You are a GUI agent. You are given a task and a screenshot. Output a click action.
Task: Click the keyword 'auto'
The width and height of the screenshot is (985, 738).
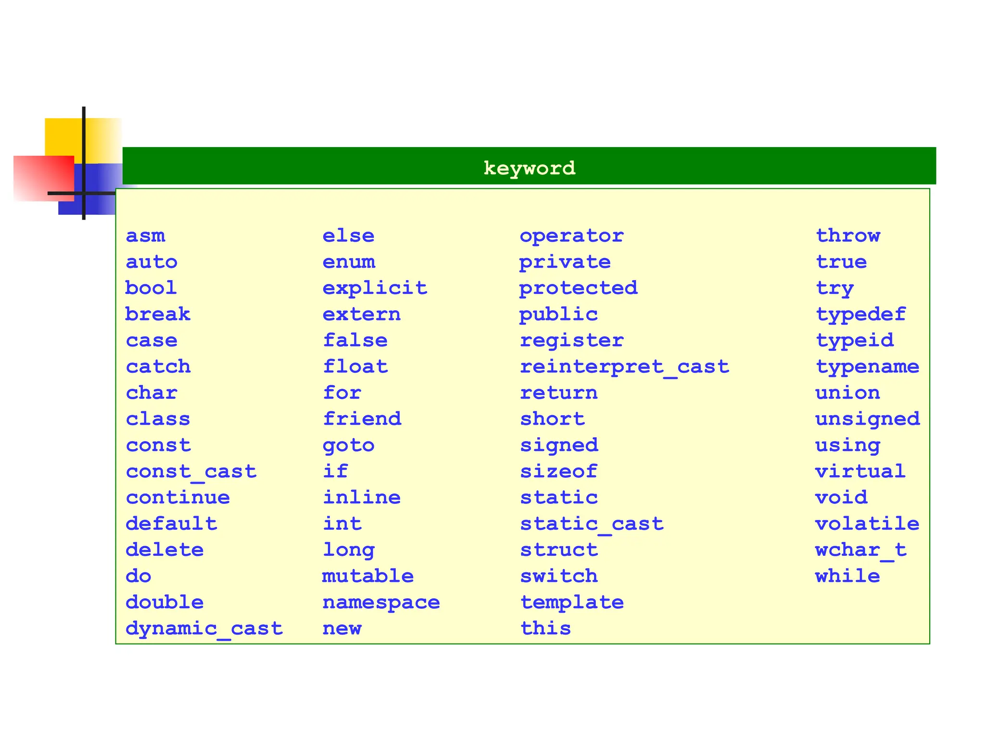tap(152, 262)
